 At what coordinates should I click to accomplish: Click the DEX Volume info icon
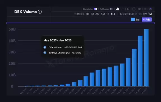(x=40, y=12)
